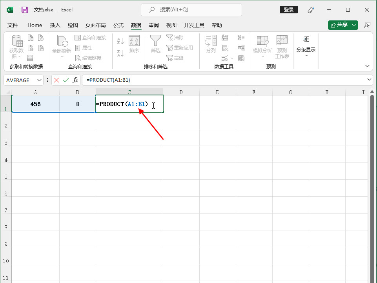This screenshot has height=283, width=377.
Task: Click the Data Validation icon
Action: pos(225,58)
